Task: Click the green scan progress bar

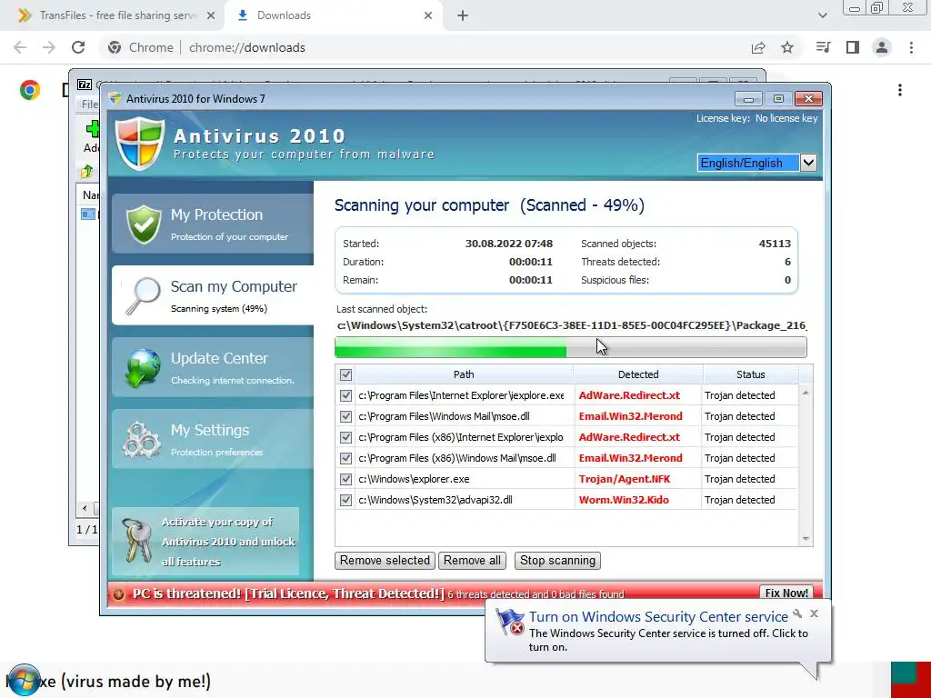Action: (571, 347)
